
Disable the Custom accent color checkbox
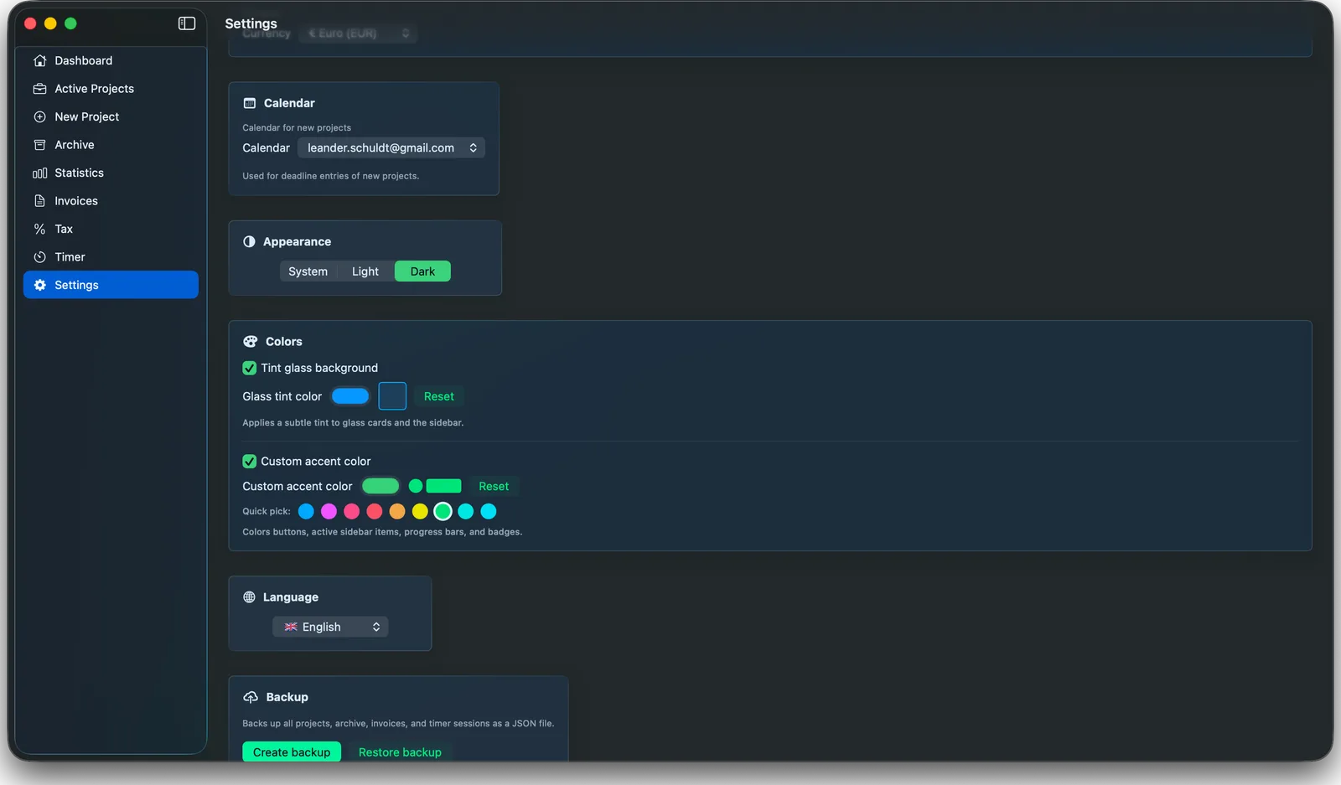[249, 462]
